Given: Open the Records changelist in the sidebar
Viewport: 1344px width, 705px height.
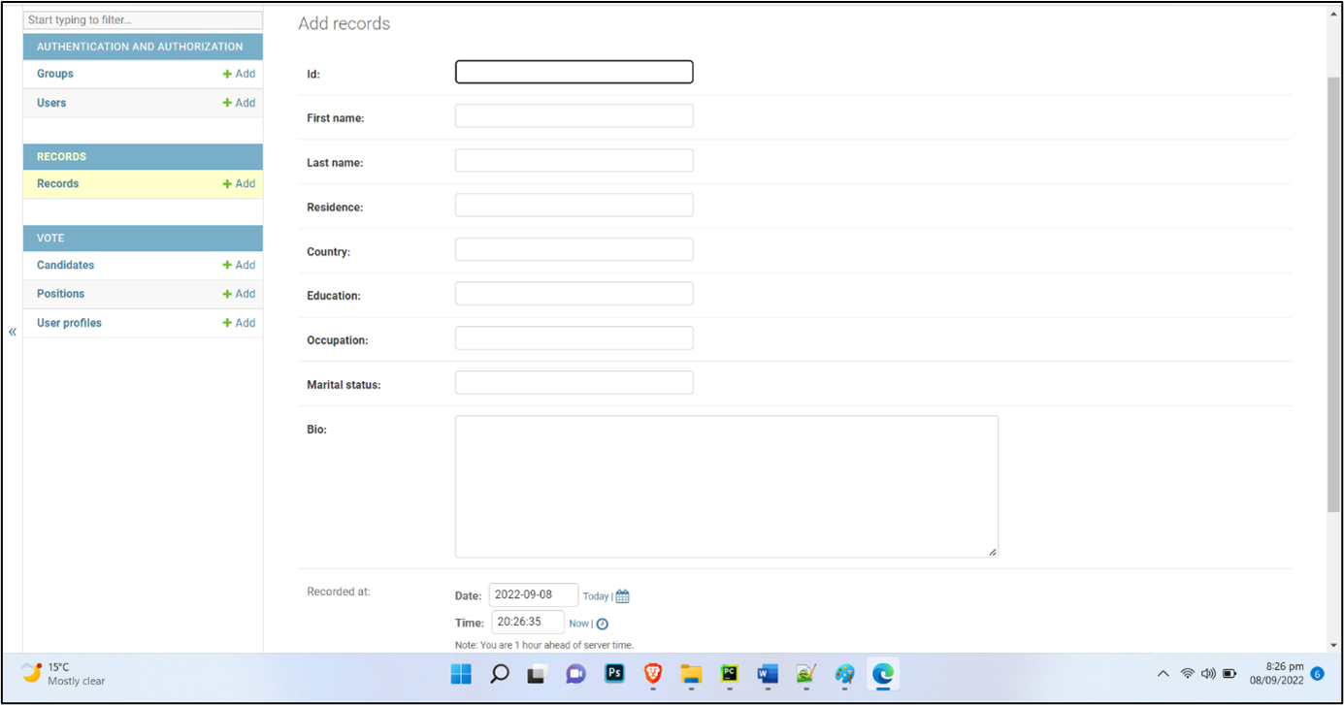Looking at the screenshot, I should click(57, 183).
